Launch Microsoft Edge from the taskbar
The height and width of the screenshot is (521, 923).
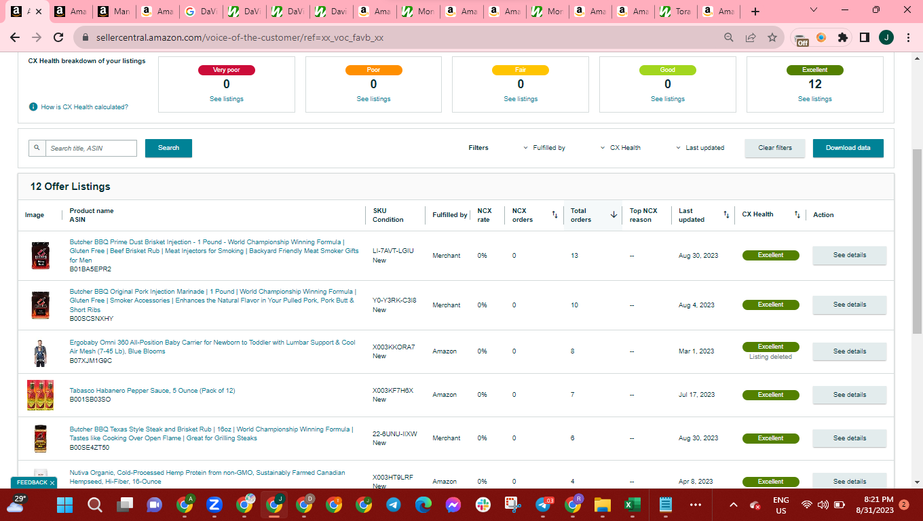pos(423,505)
